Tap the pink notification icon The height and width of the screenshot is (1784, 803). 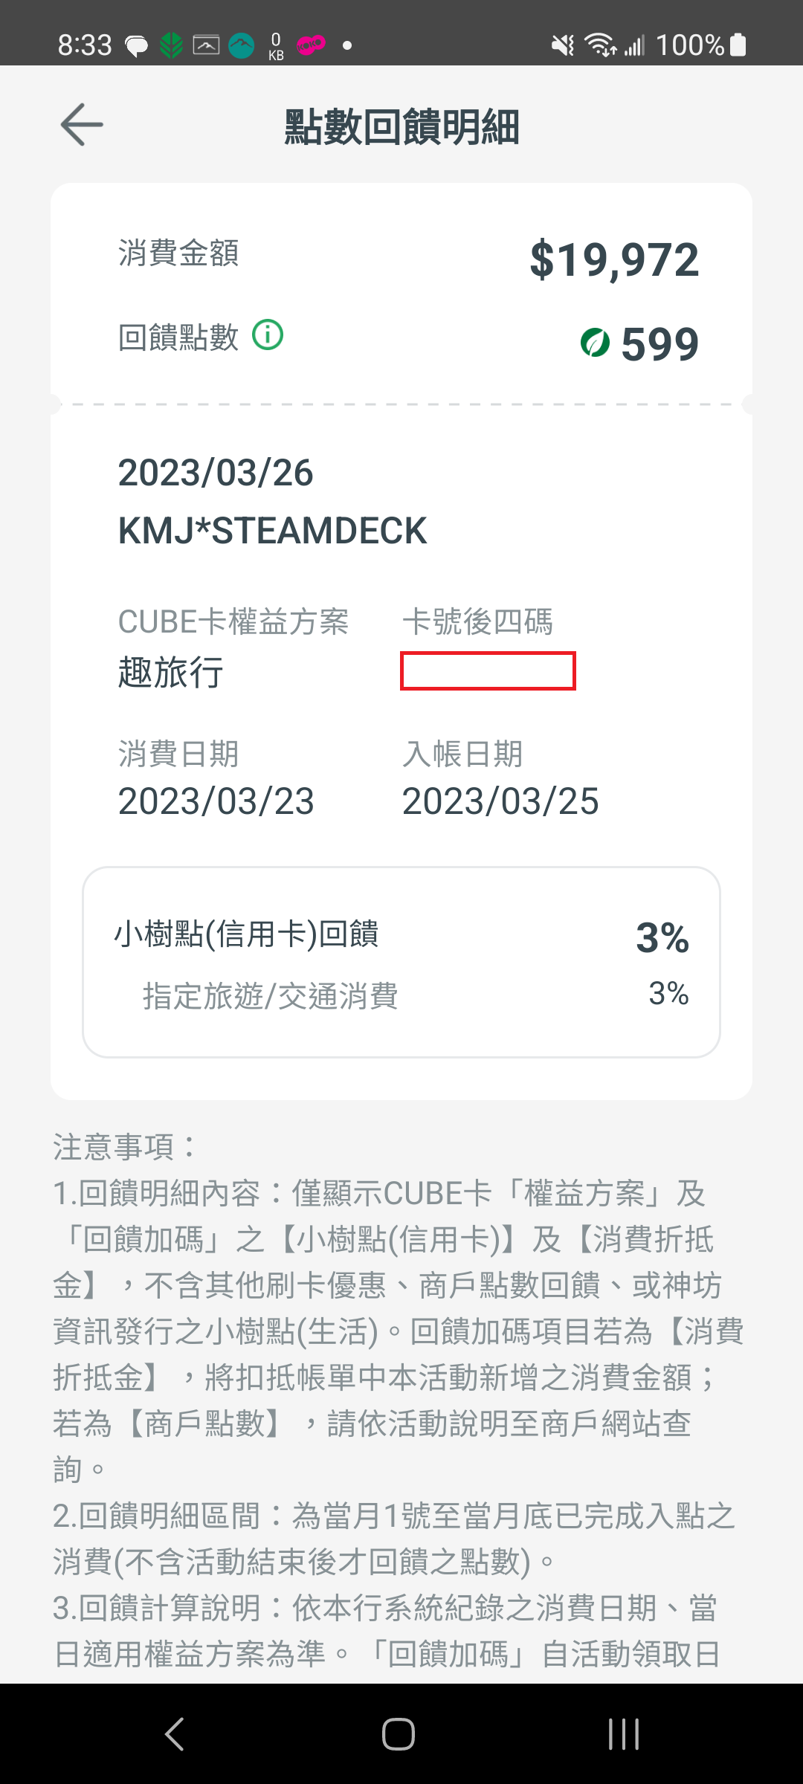pyautogui.click(x=311, y=45)
